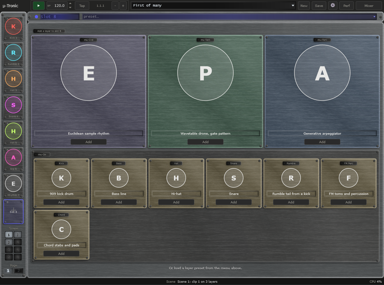Viewport: 384px width, 285px height.
Task: Click the 'Scene 1: clip 1 on 3 layers' status
Action: click(x=197, y=282)
